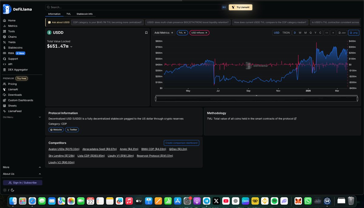This screenshot has height=208, width=364.
Task: Open the Chains section
Action: tap(10, 37)
